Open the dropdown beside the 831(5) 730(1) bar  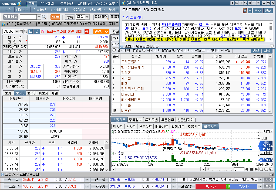(x=261, y=186)
